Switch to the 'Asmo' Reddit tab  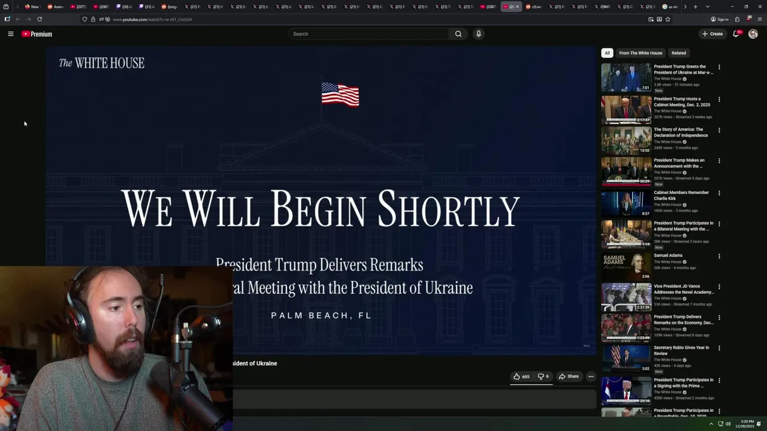[55, 7]
